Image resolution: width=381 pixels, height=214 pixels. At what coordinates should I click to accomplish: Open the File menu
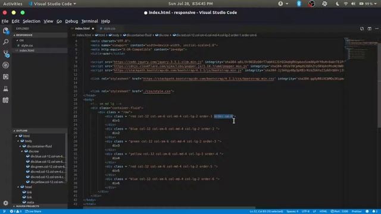click(5, 21)
